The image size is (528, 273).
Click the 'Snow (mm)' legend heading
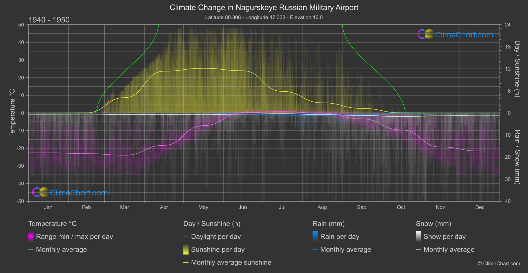434,224
